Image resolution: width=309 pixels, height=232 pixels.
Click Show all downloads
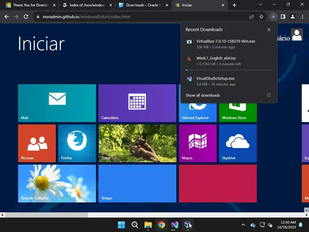202,95
